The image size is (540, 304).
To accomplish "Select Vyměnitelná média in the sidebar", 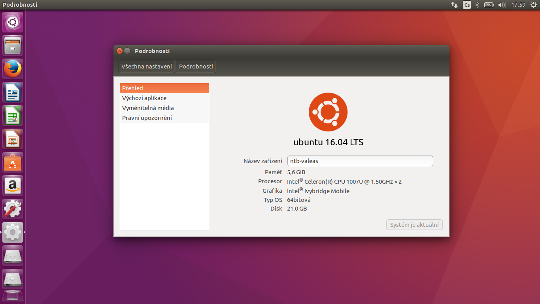I will click(164, 108).
